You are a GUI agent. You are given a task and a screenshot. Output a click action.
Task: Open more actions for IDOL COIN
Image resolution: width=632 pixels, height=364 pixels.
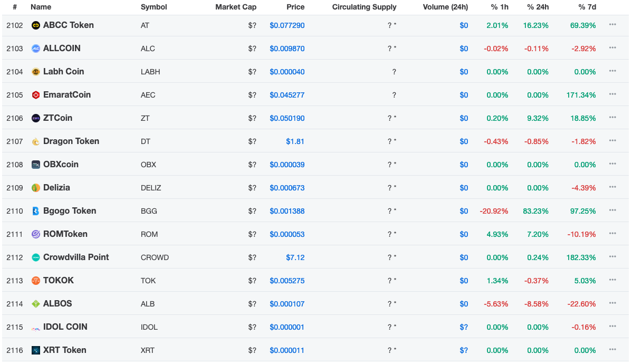(612, 326)
